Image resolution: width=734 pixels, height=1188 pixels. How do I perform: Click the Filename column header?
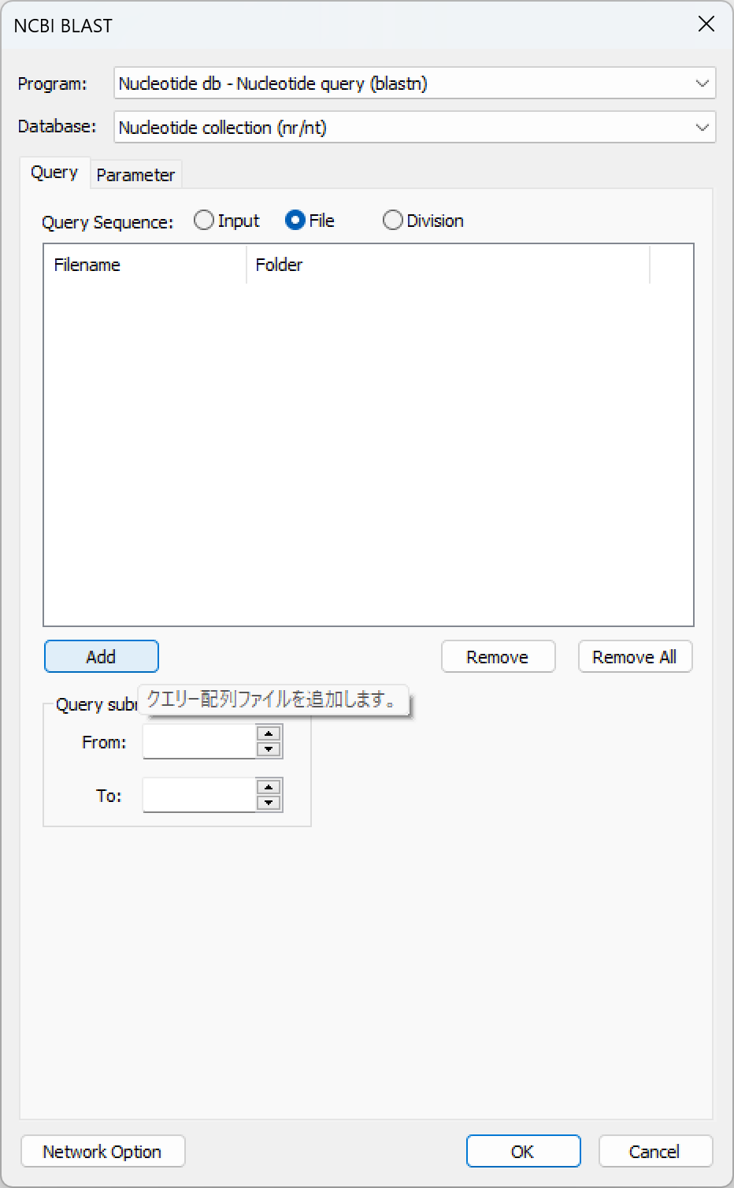click(x=145, y=265)
